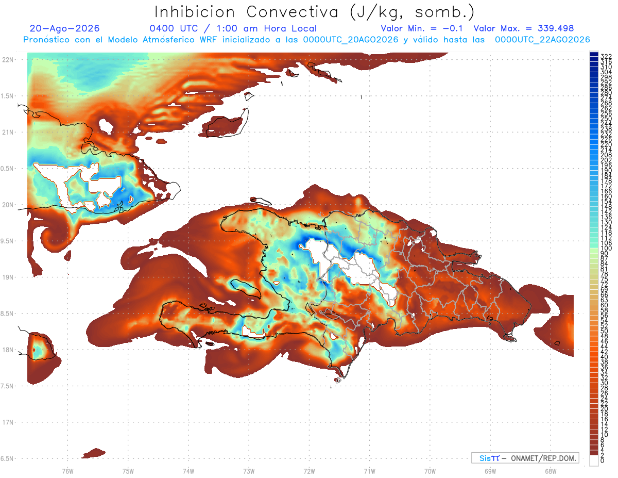The width and height of the screenshot is (618, 478).
Task: Click the '8.5N' latitude label
Action: [x=8, y=314]
